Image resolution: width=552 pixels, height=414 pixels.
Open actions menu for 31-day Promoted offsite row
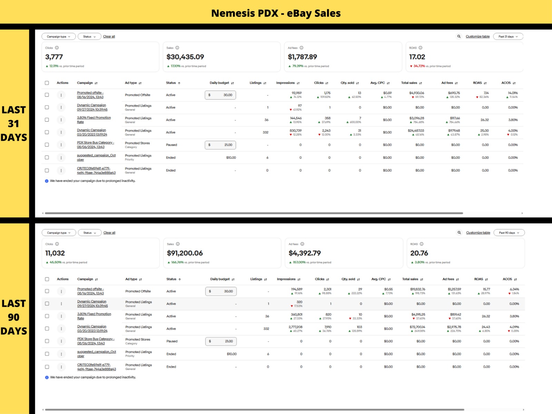pyautogui.click(x=61, y=95)
